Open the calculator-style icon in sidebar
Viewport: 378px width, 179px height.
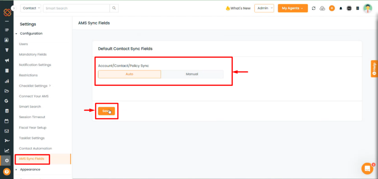tap(7, 111)
